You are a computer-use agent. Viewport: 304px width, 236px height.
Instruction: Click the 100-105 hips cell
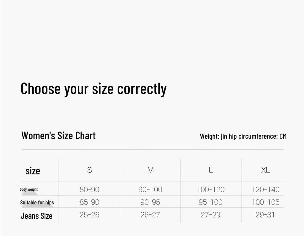point(266,202)
